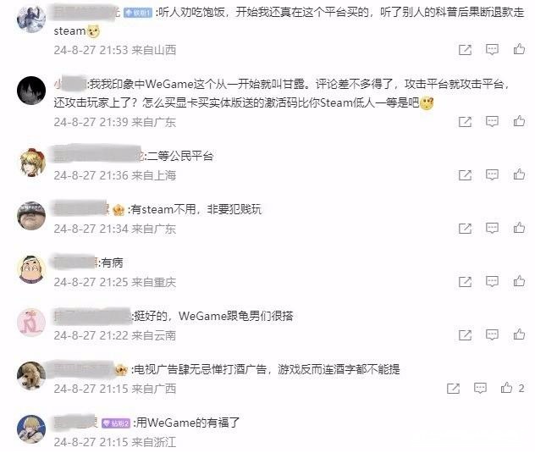This screenshot has height=453, width=535.
Task: Like the 二等公民平台 comment
Action: (x=519, y=174)
